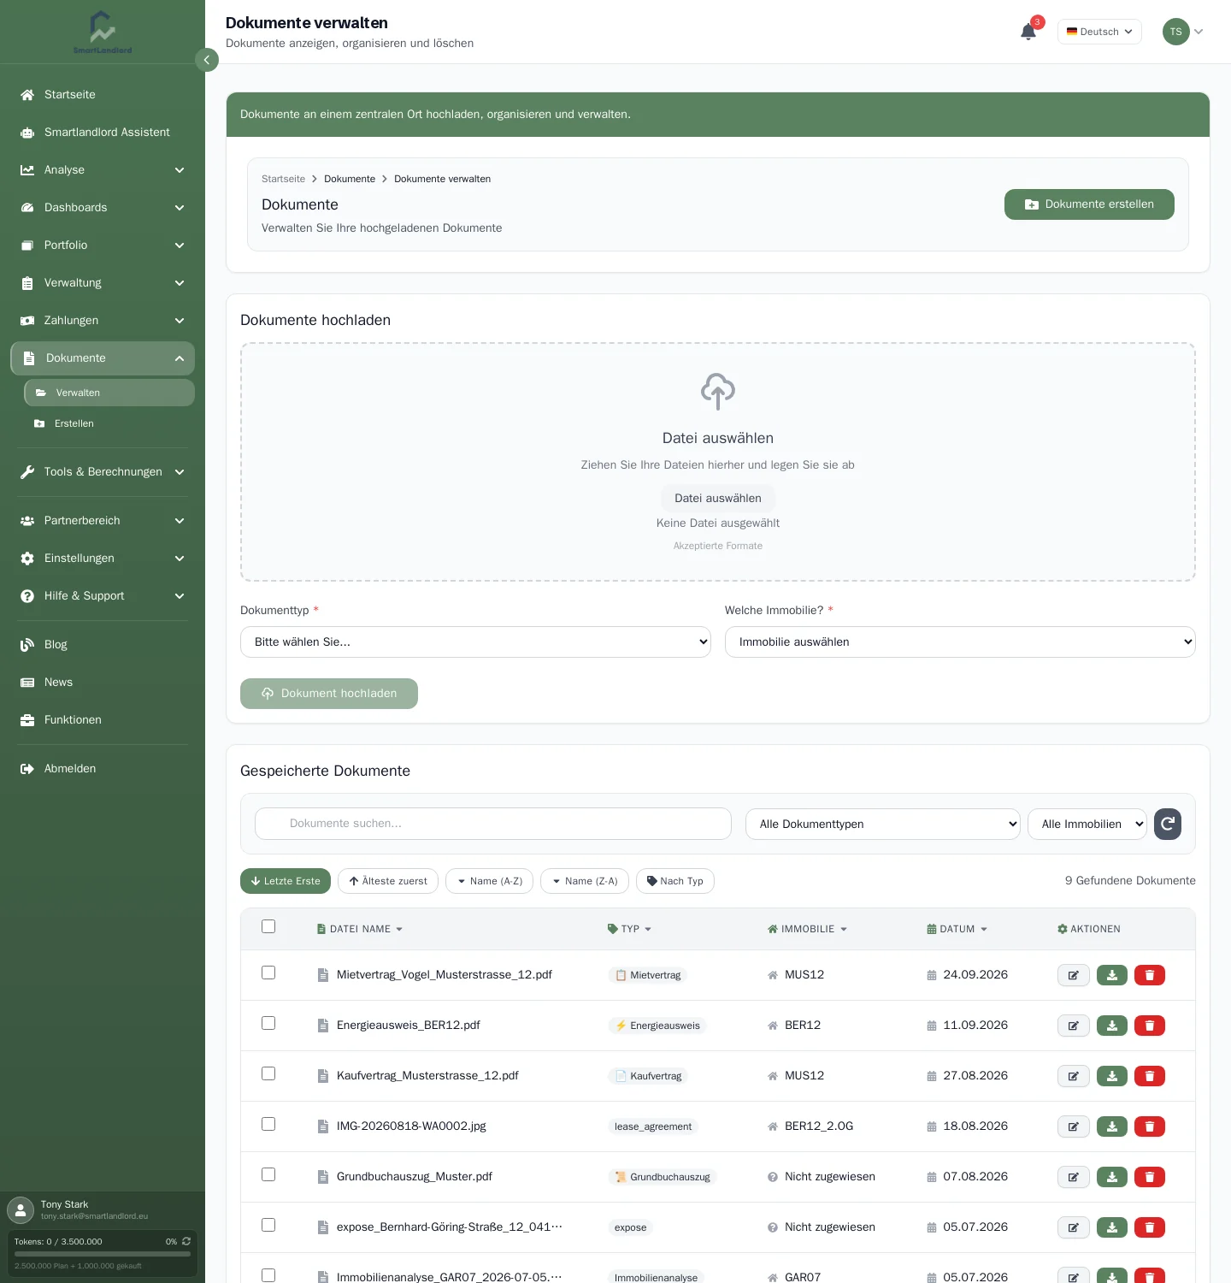Open Smartlandlord Assistent
The width and height of the screenshot is (1231, 1283).
pyautogui.click(x=103, y=133)
